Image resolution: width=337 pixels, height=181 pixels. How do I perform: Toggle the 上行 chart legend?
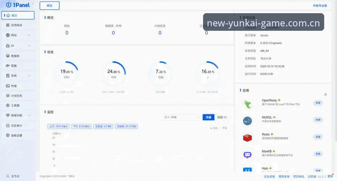point(214,128)
